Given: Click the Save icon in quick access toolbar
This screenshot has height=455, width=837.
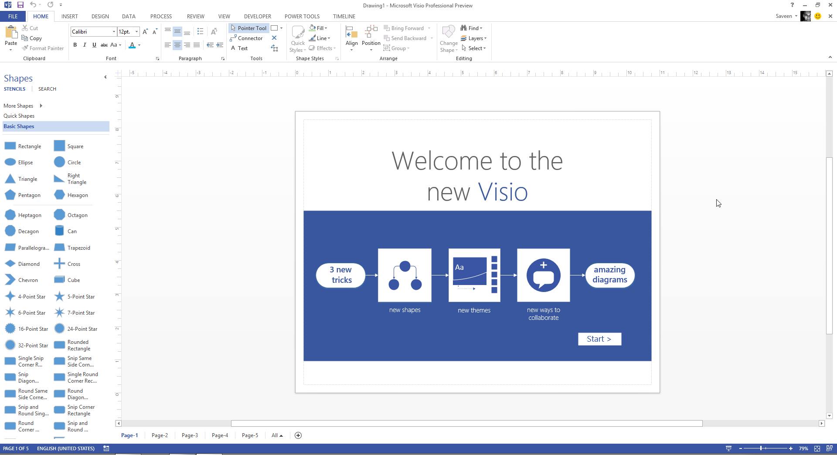Looking at the screenshot, I should click(x=20, y=5).
